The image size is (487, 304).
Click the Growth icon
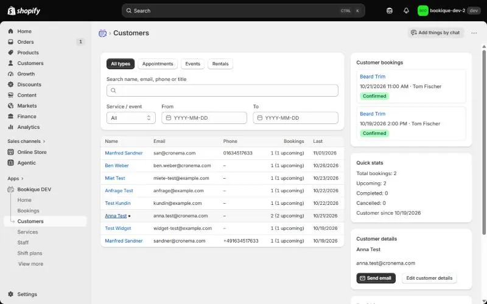click(11, 74)
